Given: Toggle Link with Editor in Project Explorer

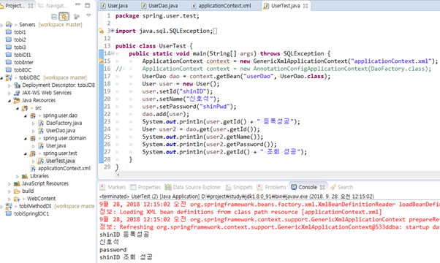Looking at the screenshot, I should [x=64, y=17].
